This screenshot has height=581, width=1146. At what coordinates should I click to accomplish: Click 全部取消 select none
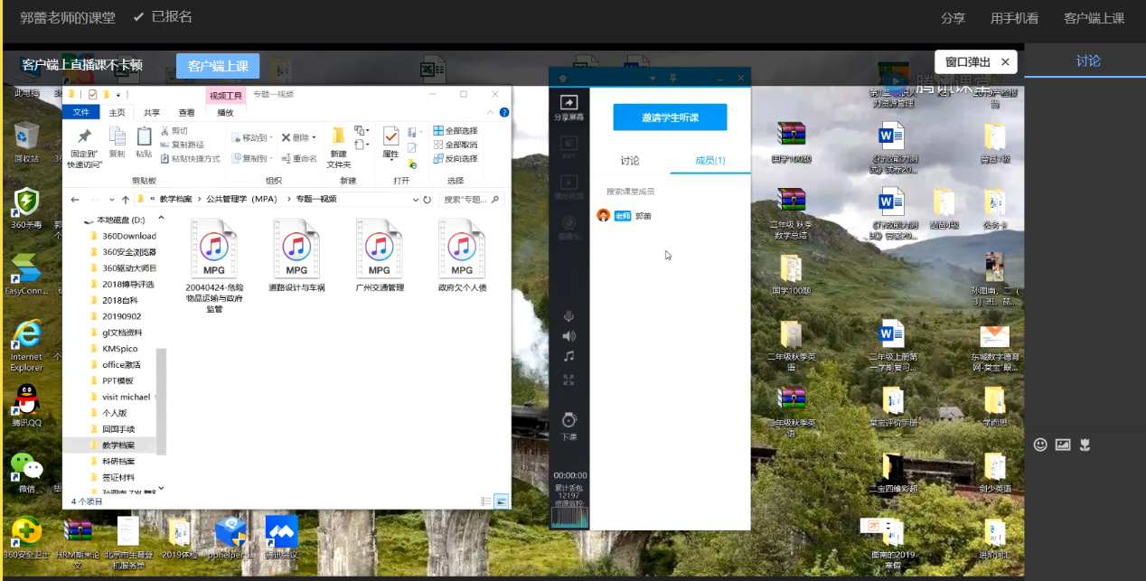click(x=456, y=145)
